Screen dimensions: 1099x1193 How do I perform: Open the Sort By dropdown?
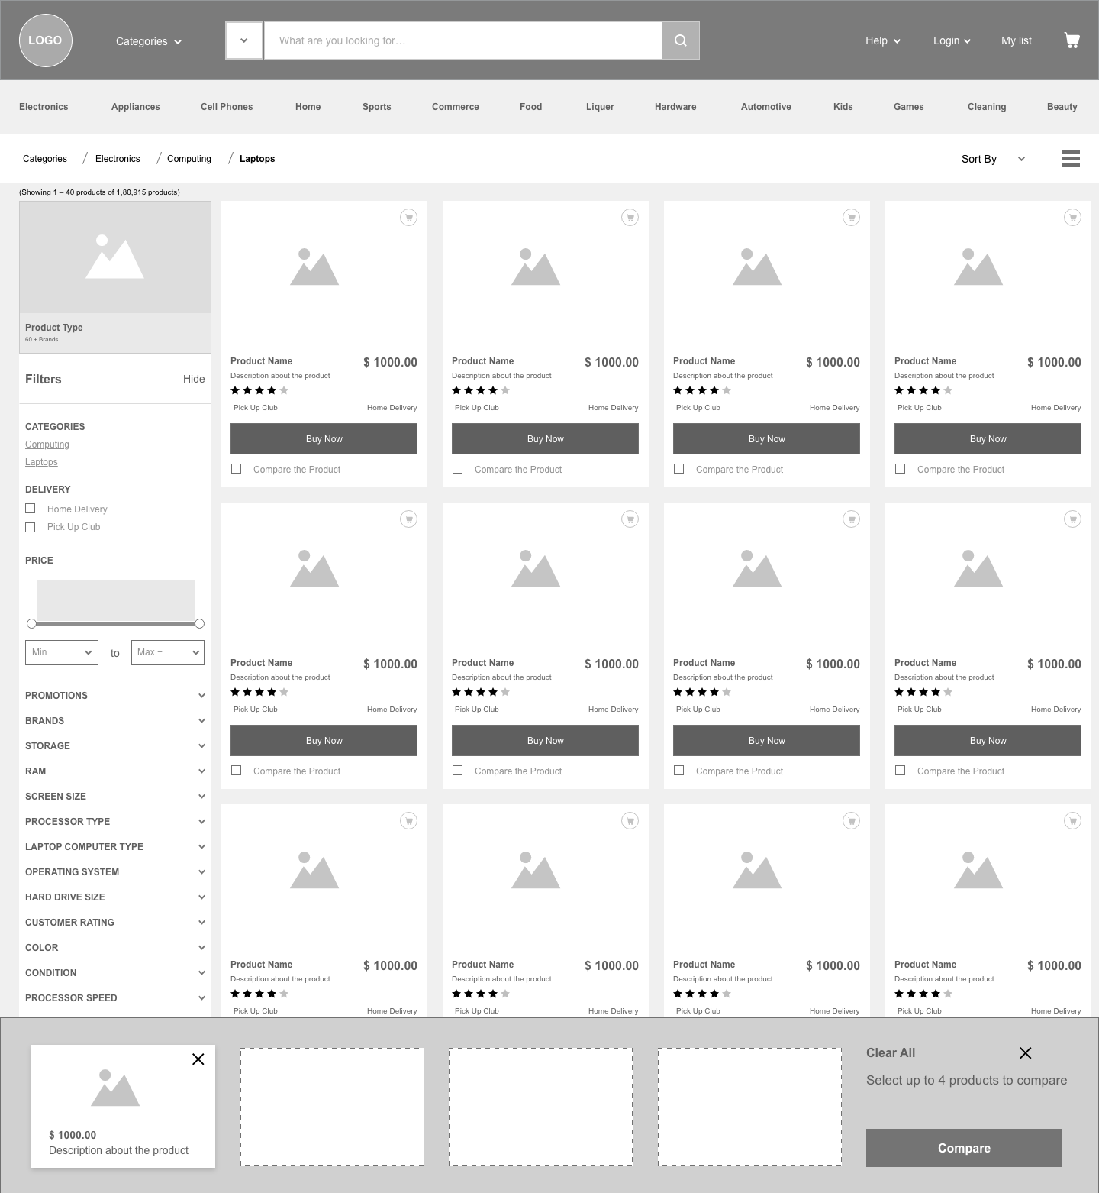[994, 159]
